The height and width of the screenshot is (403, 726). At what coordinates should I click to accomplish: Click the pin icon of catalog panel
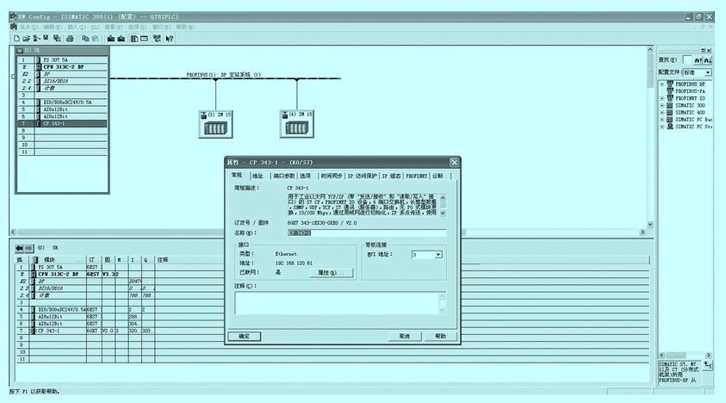[x=704, y=50]
